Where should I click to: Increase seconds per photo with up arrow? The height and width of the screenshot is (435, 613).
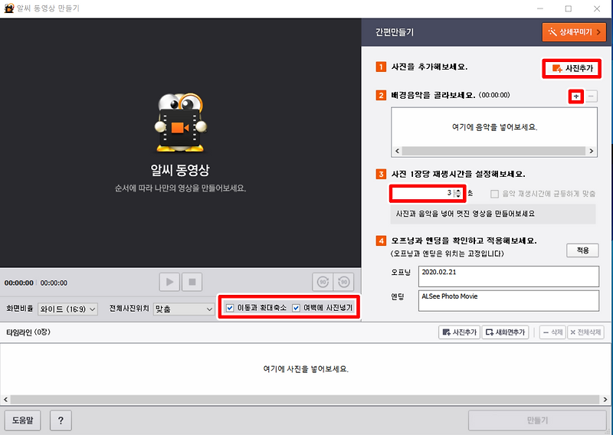click(457, 191)
